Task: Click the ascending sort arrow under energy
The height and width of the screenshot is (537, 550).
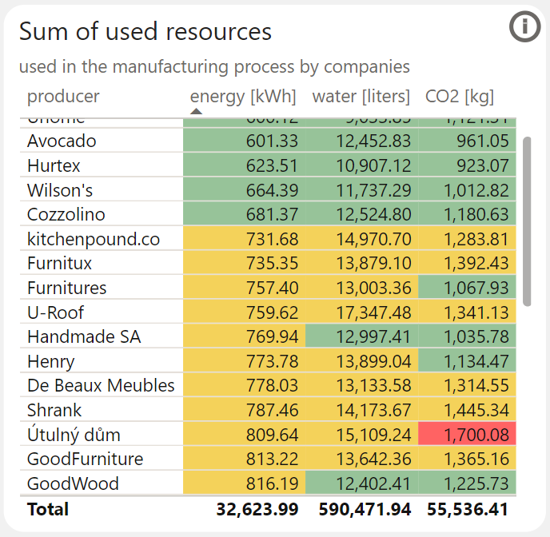Action: (x=197, y=111)
